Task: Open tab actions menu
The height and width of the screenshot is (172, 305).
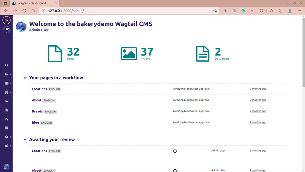Action: [x=5, y=3]
